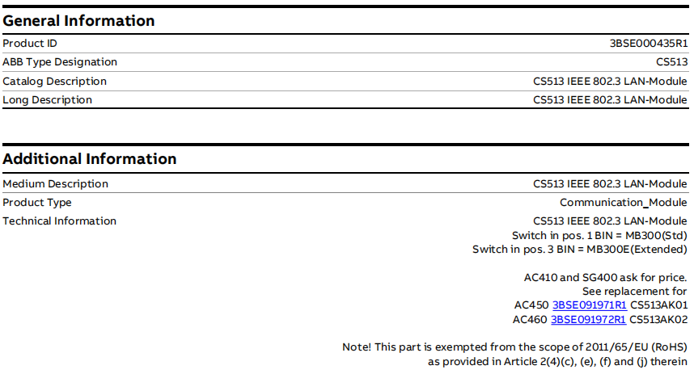Click the ABB Type Designation label
The height and width of the screenshot is (374, 694).
60,62
